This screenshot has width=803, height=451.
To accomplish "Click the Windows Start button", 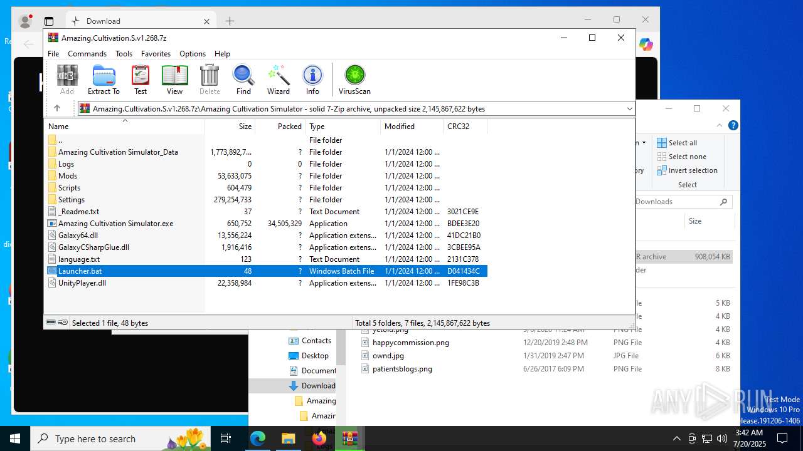I will pyautogui.click(x=15, y=438).
